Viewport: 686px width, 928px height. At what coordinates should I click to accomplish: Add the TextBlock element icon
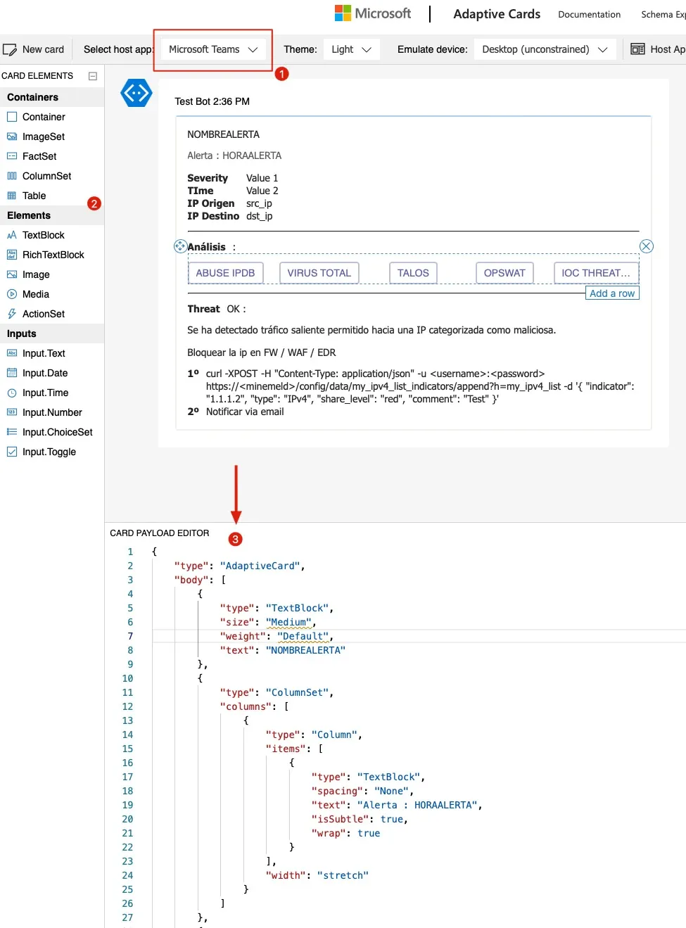click(12, 235)
